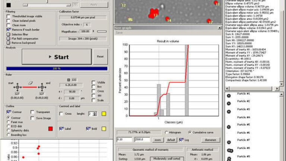Click the maximum size 2500.0 input field
This screenshot has width=286, height=161.
142,140
